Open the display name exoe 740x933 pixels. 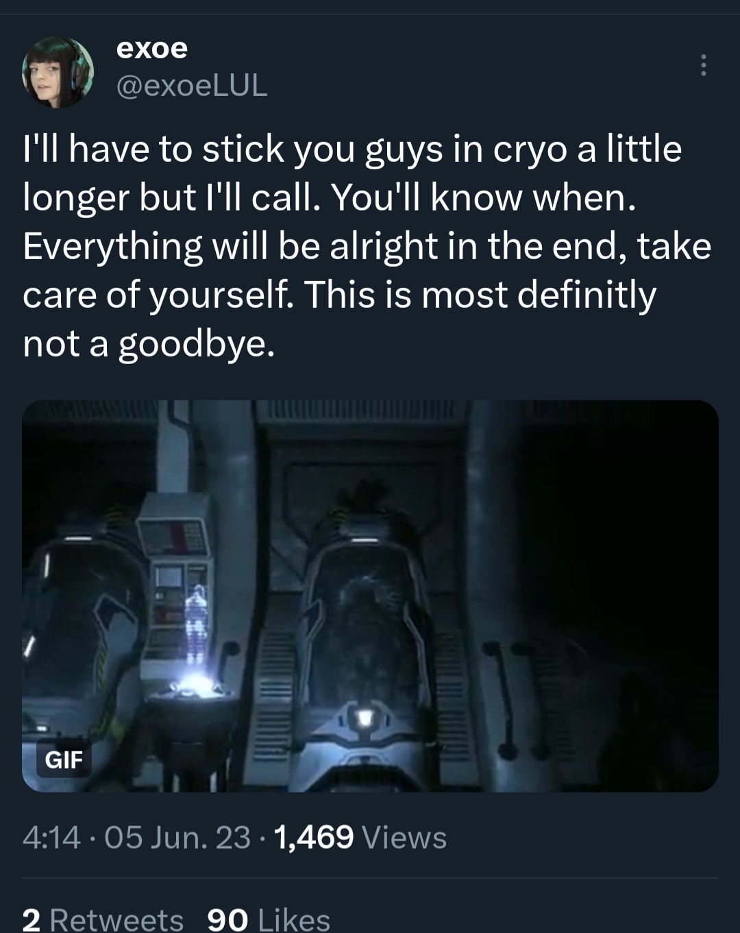152,48
